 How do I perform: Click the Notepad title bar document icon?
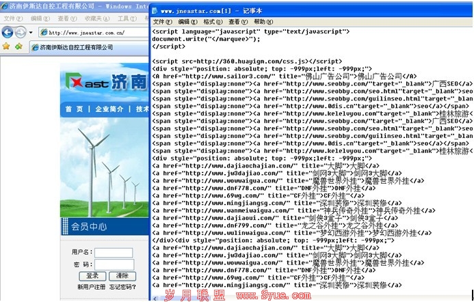coord(155,11)
